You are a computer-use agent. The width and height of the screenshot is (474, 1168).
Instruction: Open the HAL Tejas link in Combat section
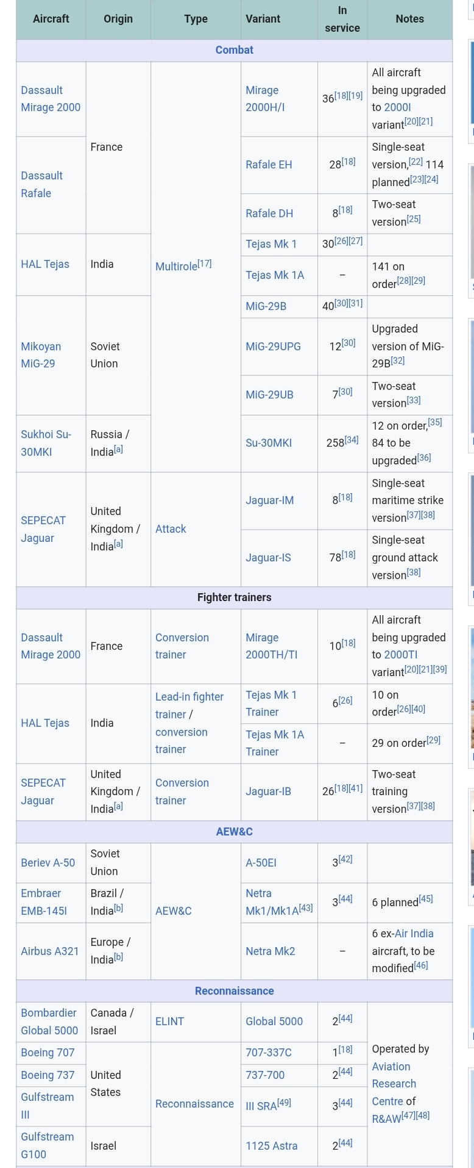tap(45, 264)
